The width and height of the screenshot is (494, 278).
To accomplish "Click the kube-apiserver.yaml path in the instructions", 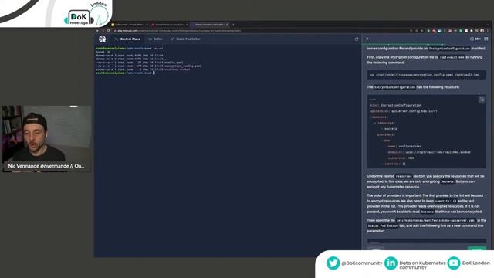I will point(436,221).
